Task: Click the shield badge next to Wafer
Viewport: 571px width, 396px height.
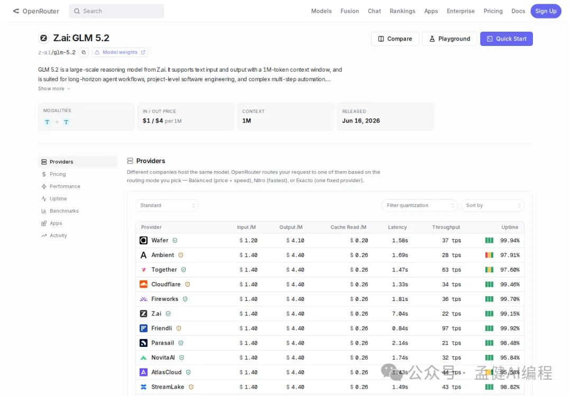Action: [x=175, y=240]
